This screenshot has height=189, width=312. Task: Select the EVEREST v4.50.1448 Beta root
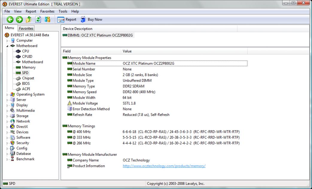pos(30,35)
